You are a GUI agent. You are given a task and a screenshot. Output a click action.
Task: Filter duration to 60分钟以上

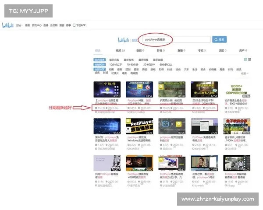166,65
